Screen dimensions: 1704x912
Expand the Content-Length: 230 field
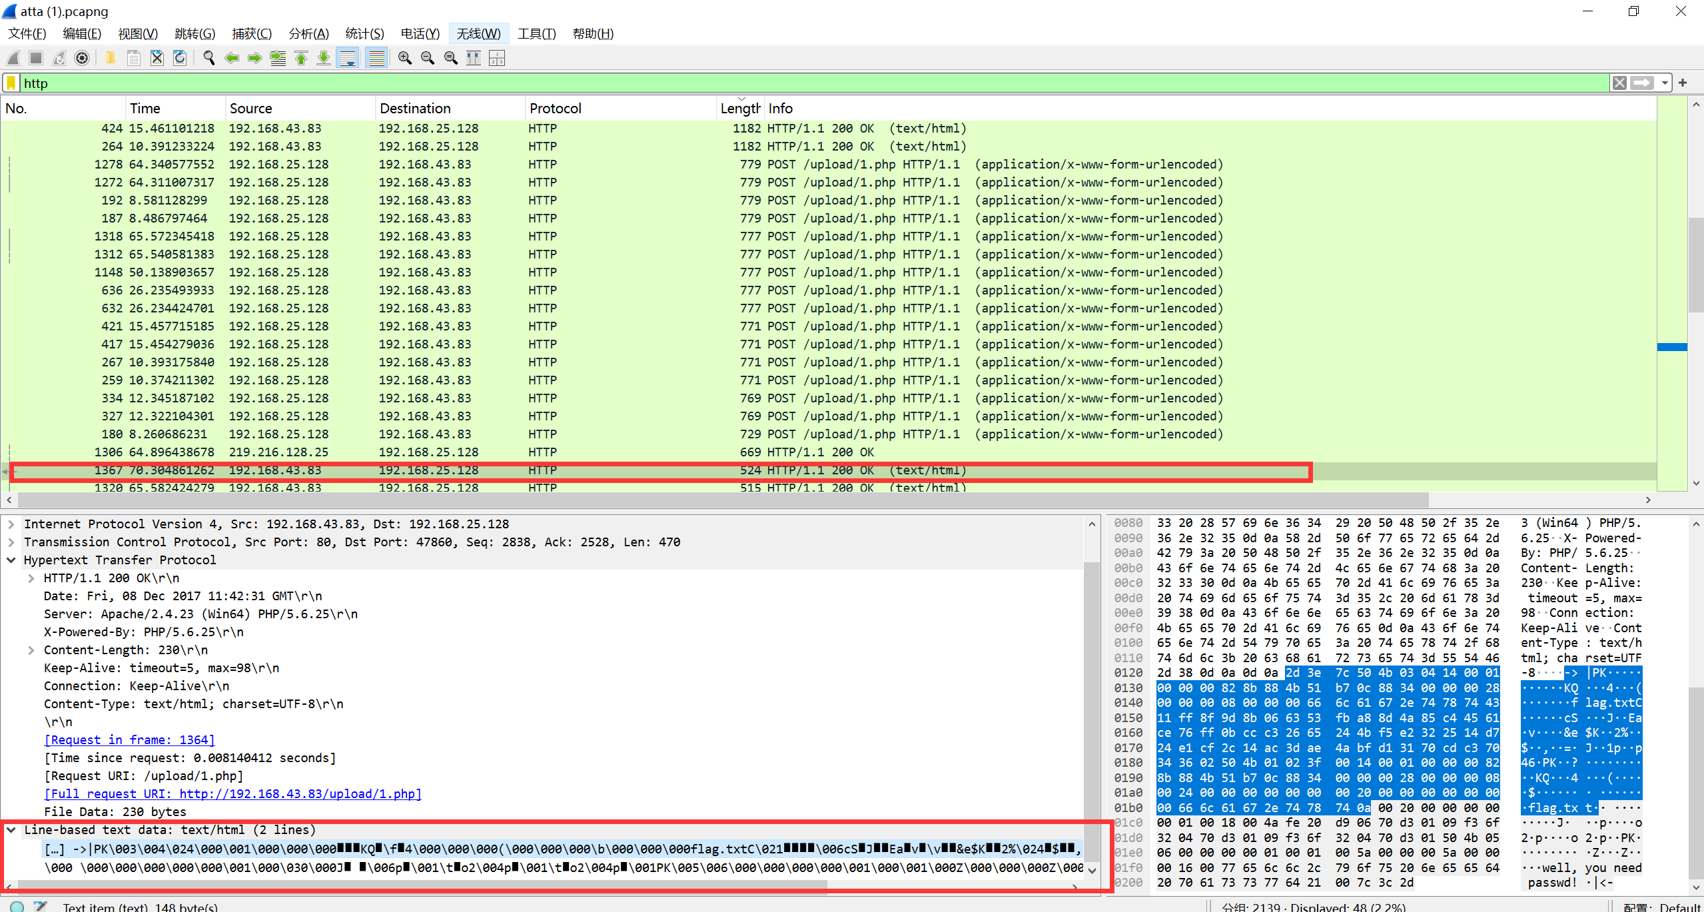coord(31,650)
